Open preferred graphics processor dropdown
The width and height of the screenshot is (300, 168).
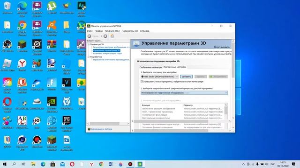point(184,93)
